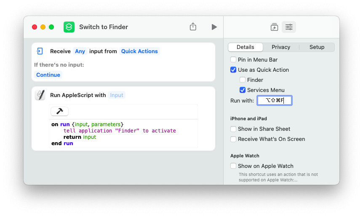Image resolution: width=363 pixels, height=216 pixels.
Task: Click the Run AppleScript with label
Action: coord(78,95)
